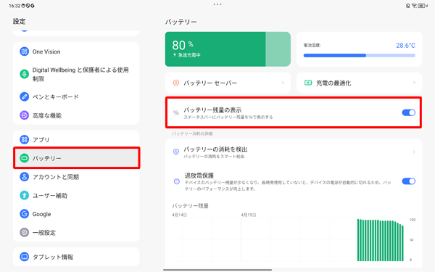This screenshot has height=272, width=435.
Task: Click the バッテリー page title
Action: coord(181,22)
